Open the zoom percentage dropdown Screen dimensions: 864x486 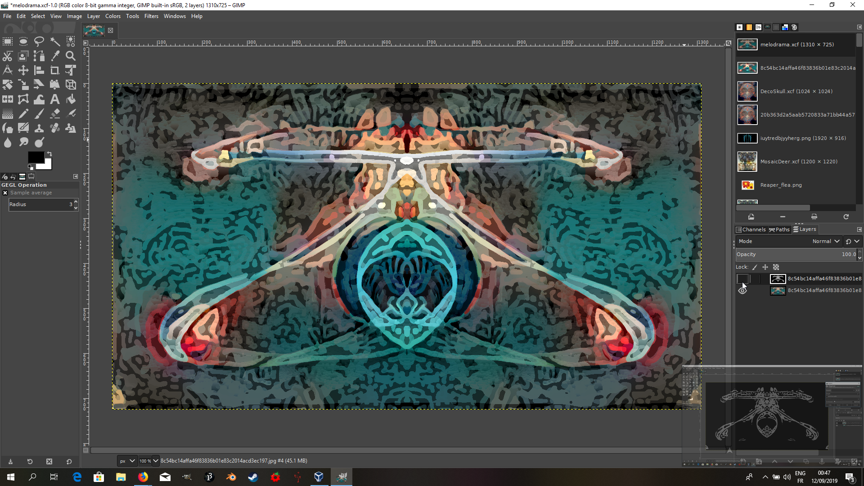(x=156, y=461)
